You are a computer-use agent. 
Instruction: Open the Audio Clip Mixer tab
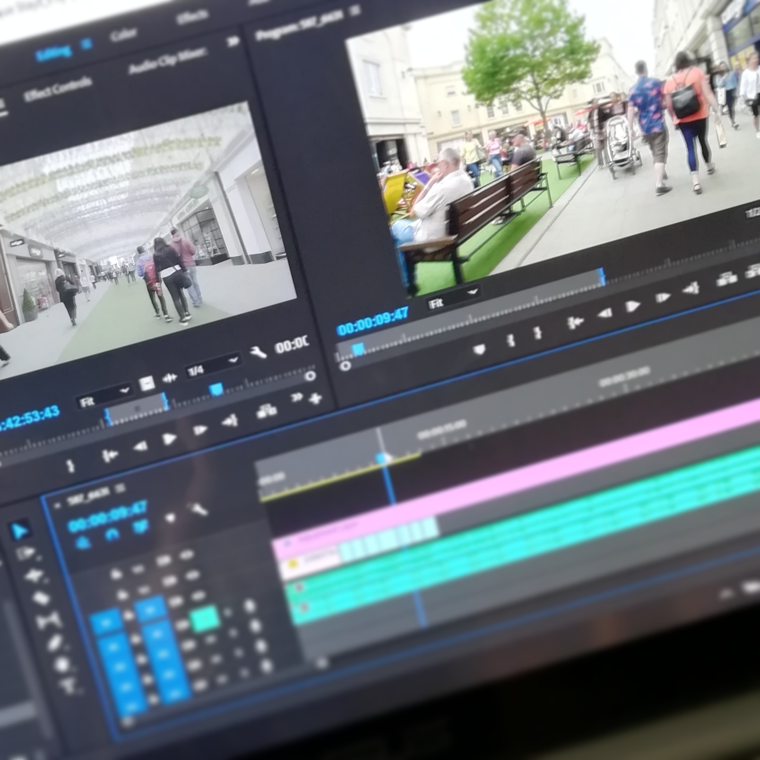(x=168, y=61)
